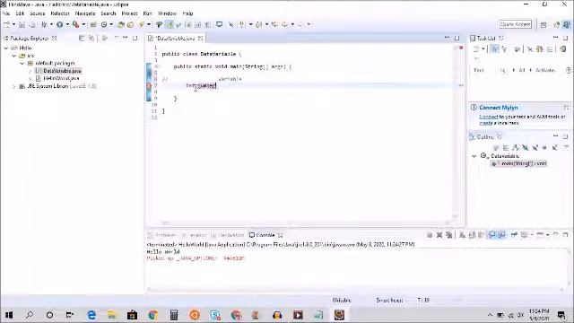
Task: Collapse the (default package) node
Action: pyautogui.click(x=22, y=64)
